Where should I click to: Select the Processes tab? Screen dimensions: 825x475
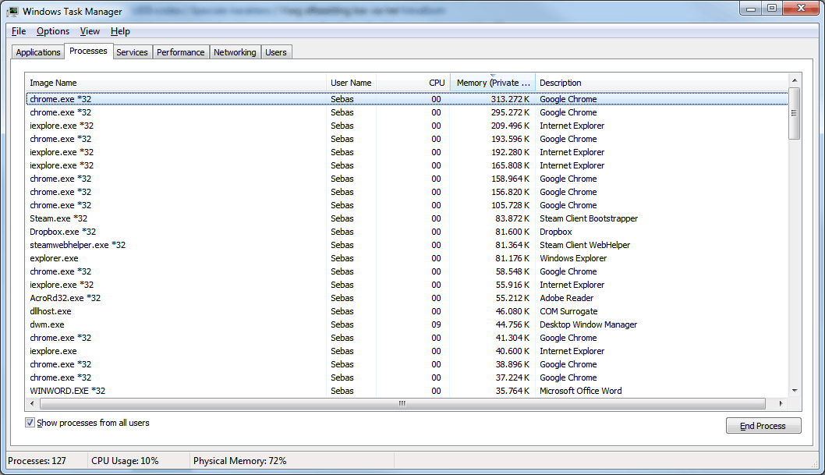88,51
